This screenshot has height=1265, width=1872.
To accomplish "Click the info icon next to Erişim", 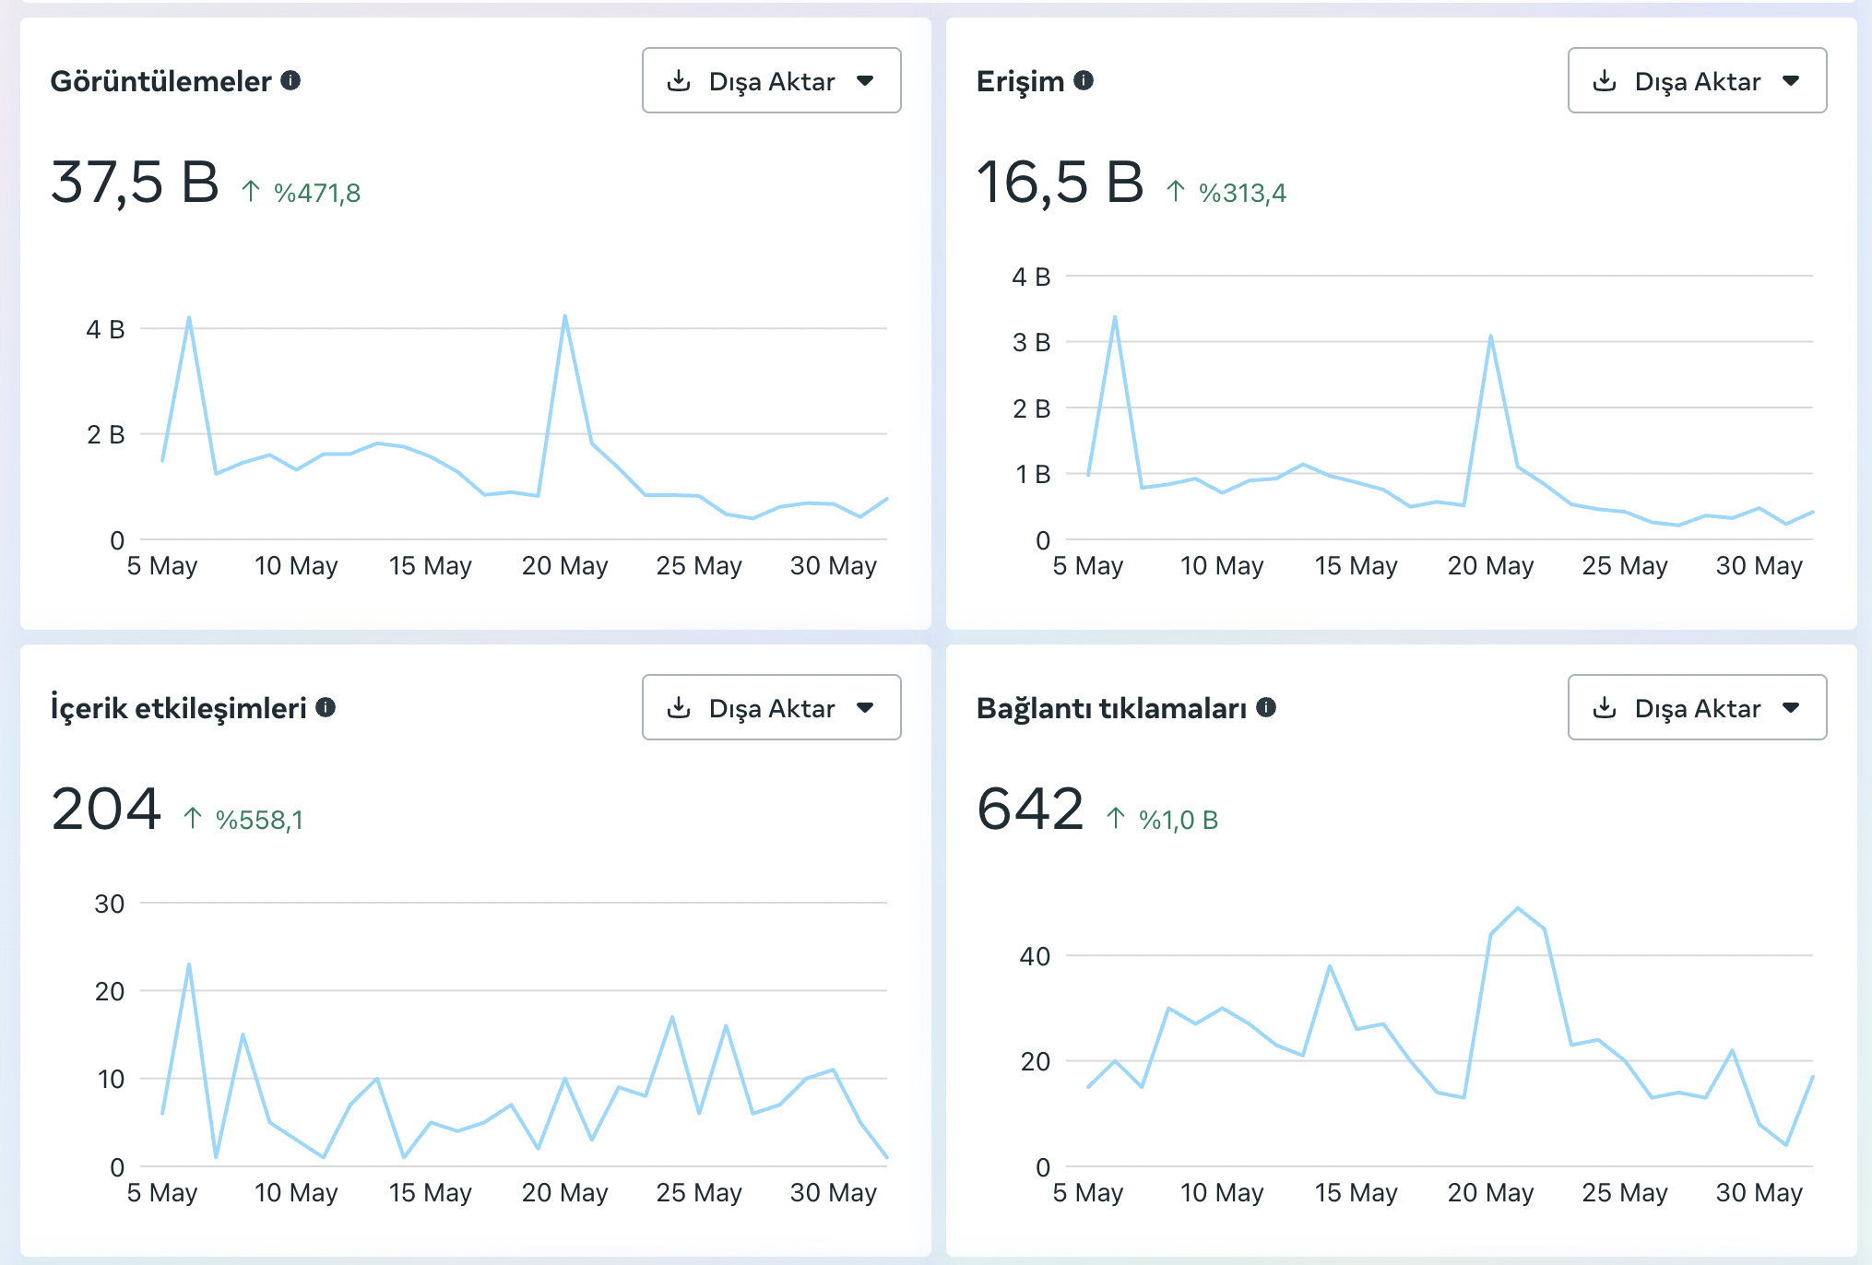I will [1084, 81].
